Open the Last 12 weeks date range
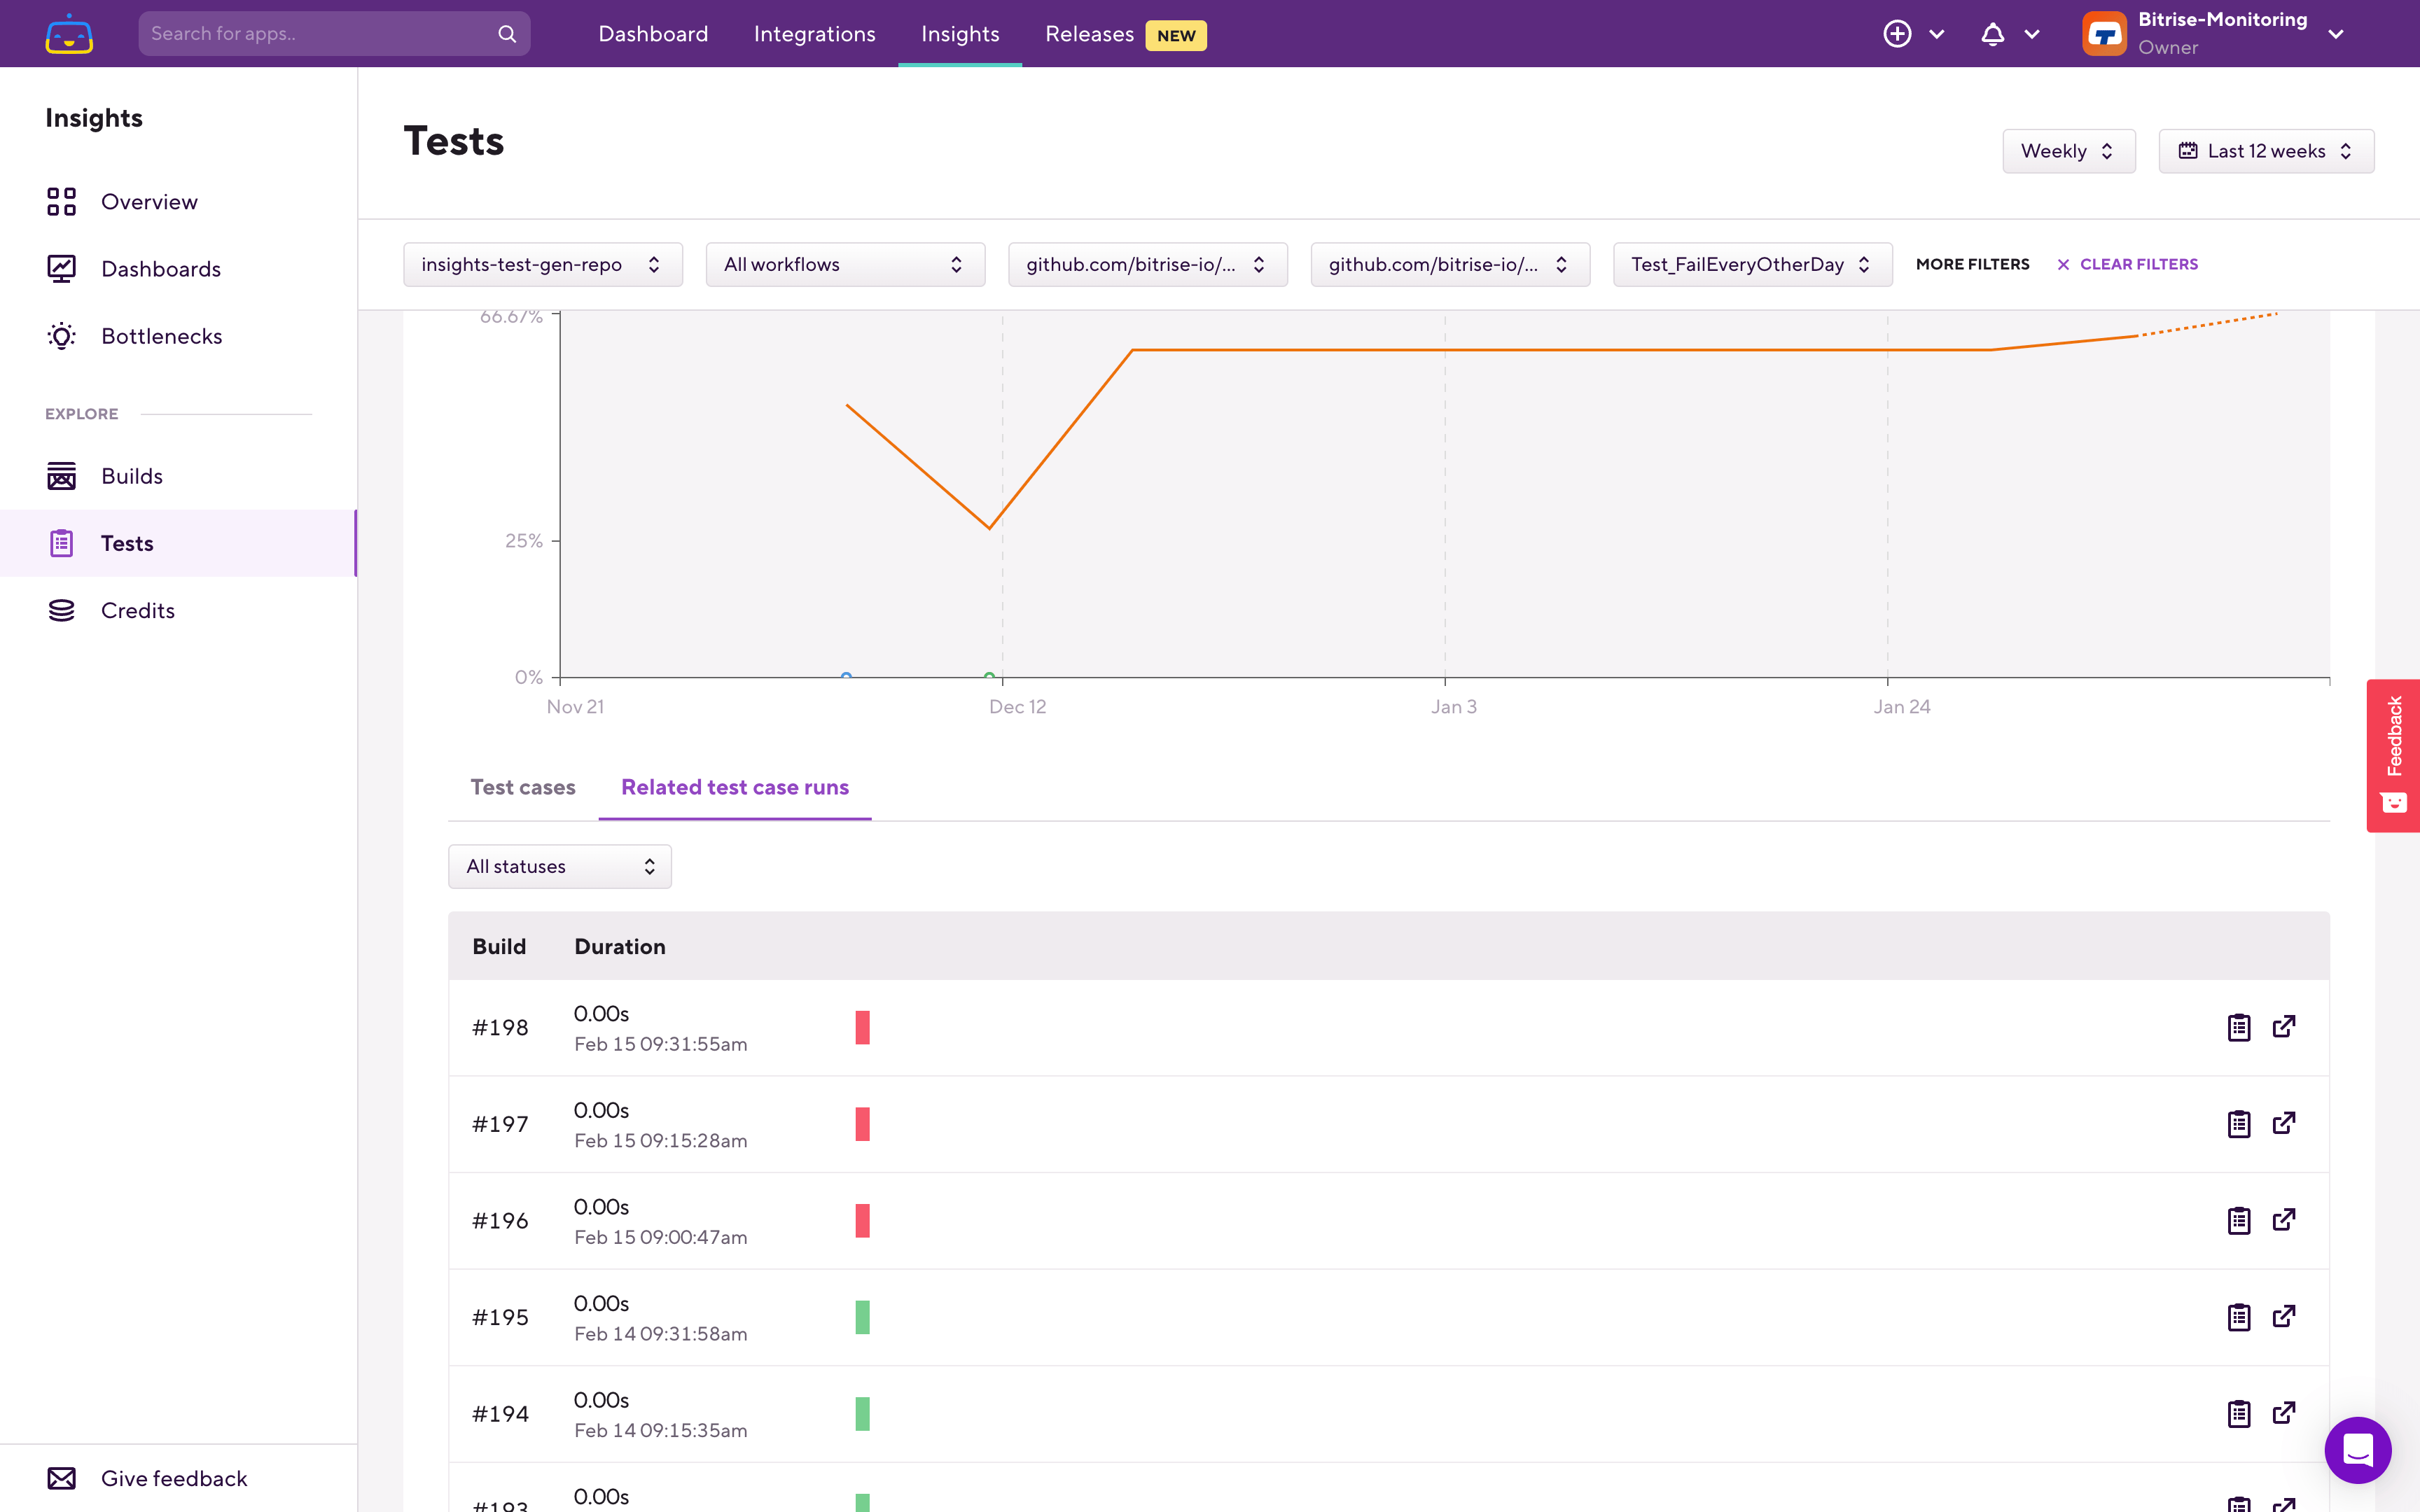The width and height of the screenshot is (2420, 1512). 2265,151
